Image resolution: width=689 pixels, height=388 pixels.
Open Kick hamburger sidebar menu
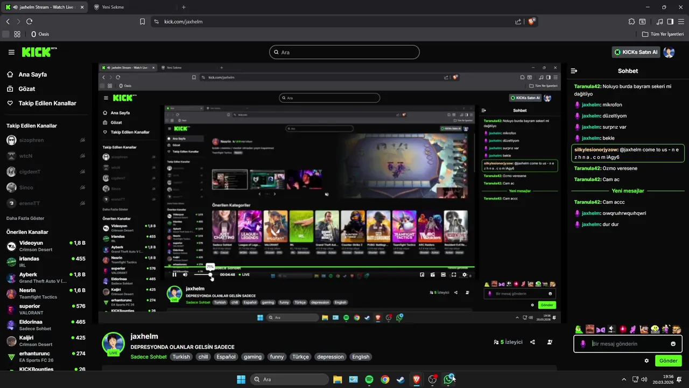coord(11,52)
